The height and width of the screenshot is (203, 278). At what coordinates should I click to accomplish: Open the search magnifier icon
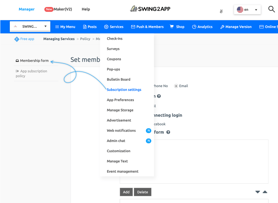pyautogui.click(x=271, y=9)
